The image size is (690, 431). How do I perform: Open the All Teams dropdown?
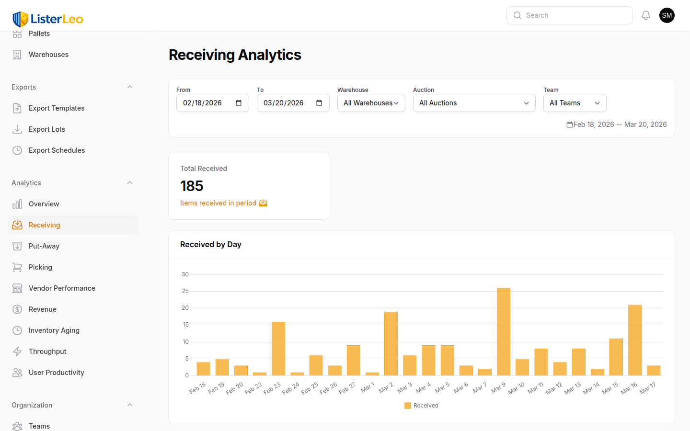coord(575,103)
